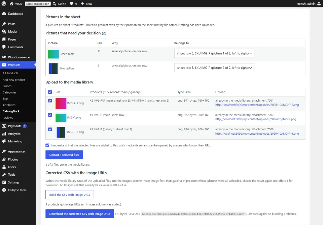Click the Settings sliders icon
323x225 pixels.
coord(4,182)
